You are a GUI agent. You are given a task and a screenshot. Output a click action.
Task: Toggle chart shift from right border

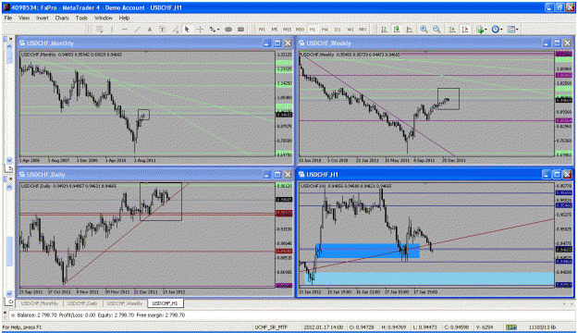(465, 30)
